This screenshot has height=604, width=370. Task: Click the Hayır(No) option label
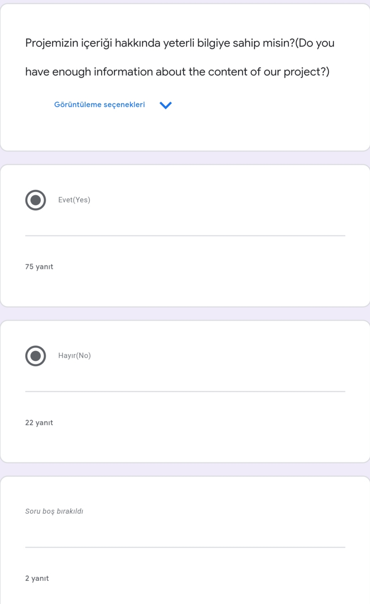(x=75, y=356)
